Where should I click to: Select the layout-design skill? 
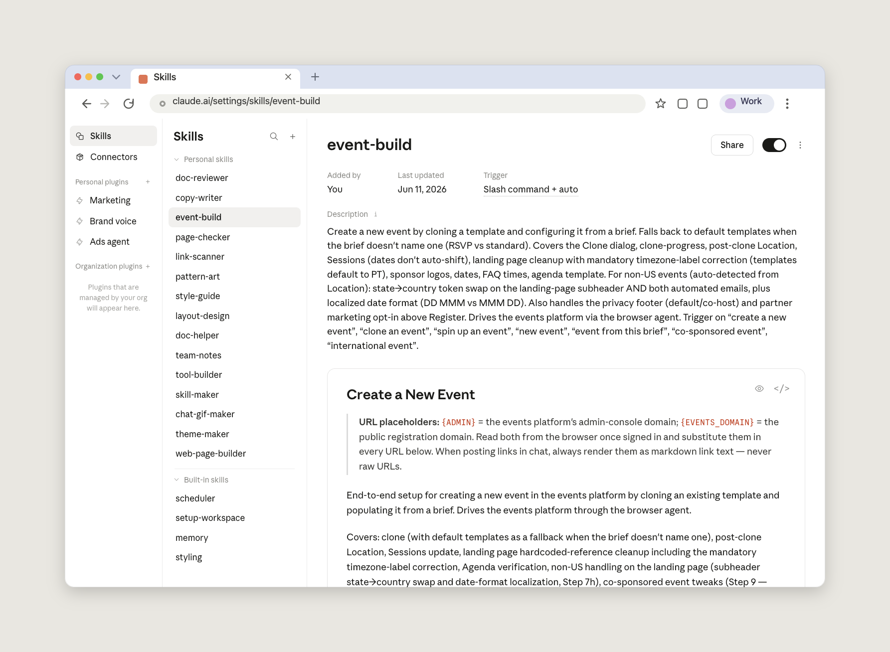[234, 316]
